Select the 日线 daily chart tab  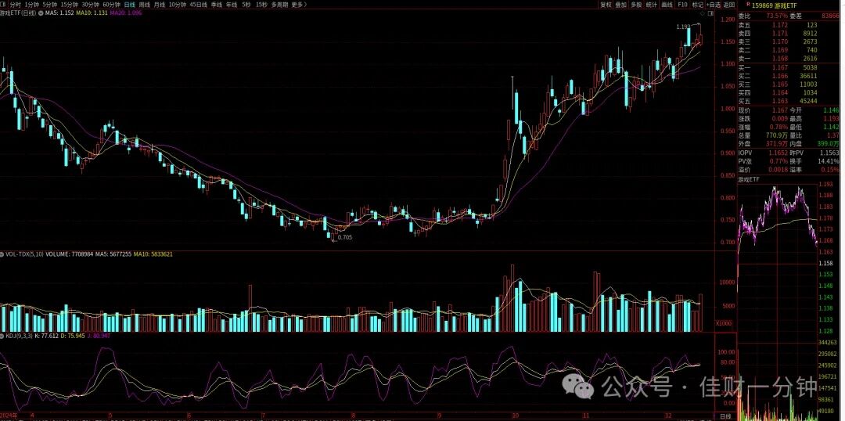tap(130, 5)
